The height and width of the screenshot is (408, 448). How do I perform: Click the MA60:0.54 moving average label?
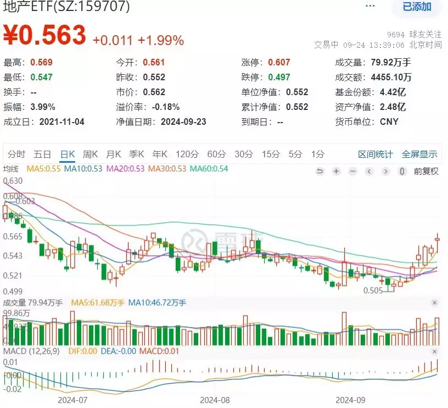tap(209, 169)
